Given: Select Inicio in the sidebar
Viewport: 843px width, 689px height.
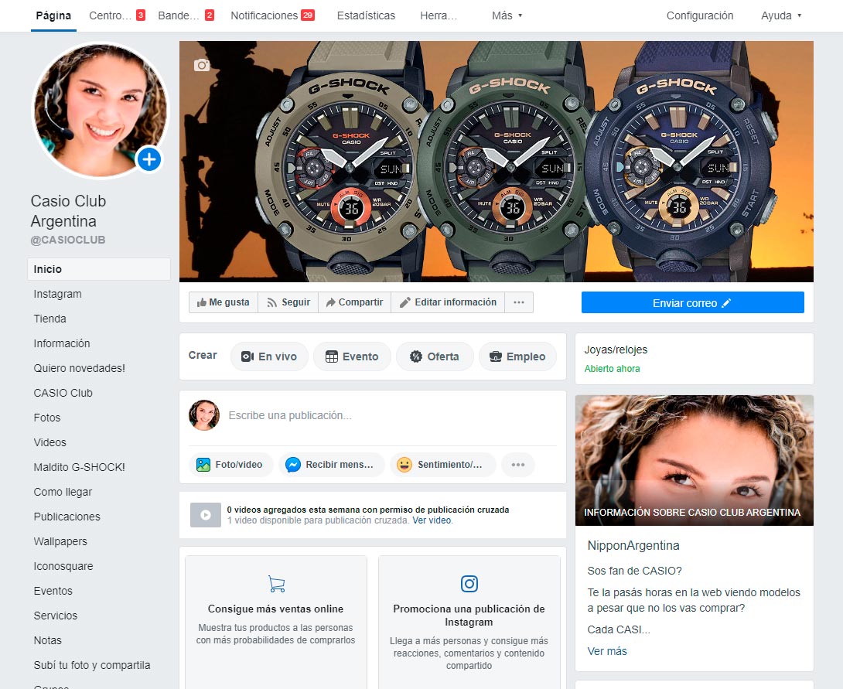Looking at the screenshot, I should tap(99, 269).
